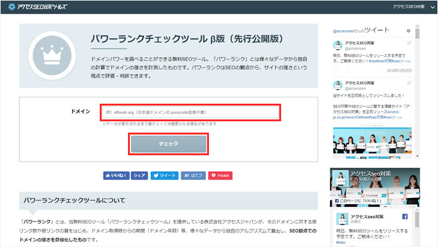Click the チェック button
Image resolution: width=438 pixels, height=247 pixels.
click(168, 144)
